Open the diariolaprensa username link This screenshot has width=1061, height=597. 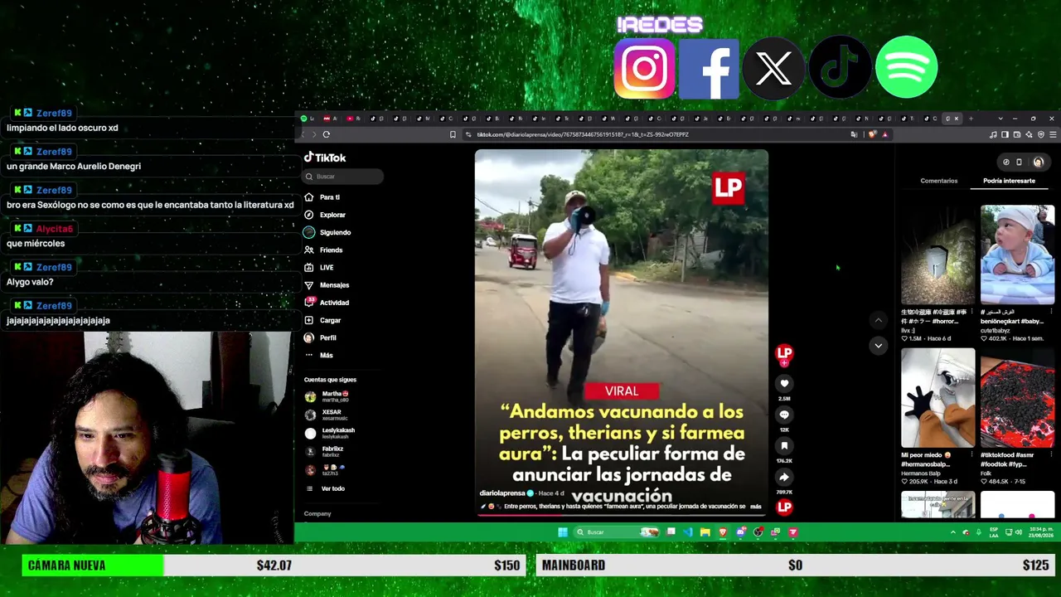coord(502,493)
